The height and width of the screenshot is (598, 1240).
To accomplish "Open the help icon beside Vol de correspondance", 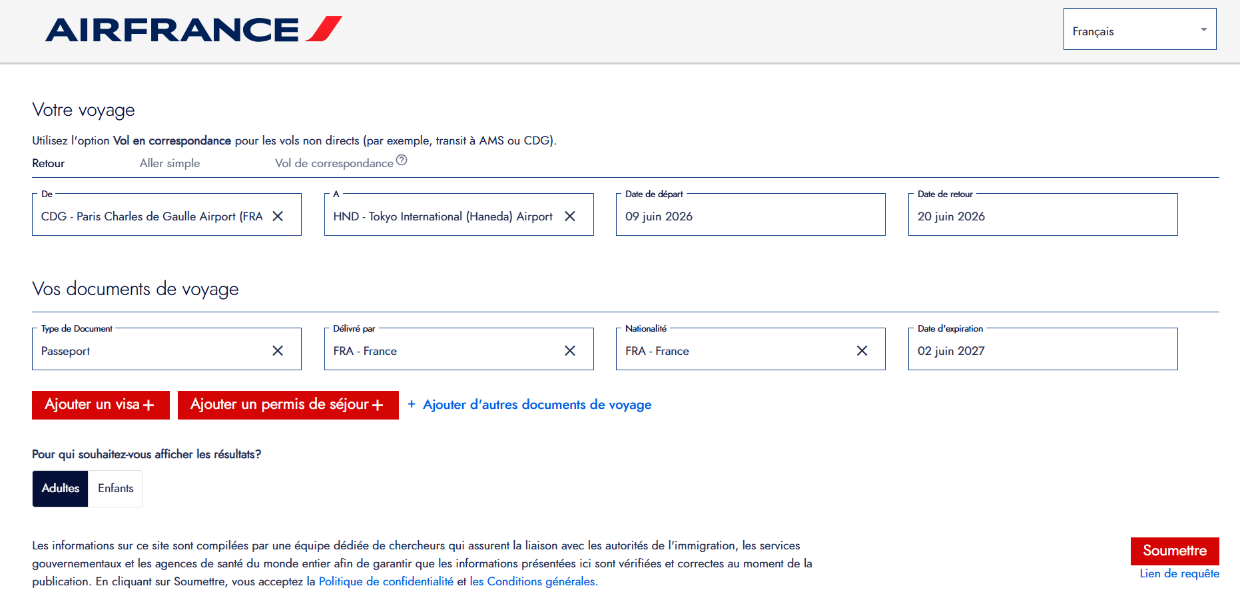I will [402, 160].
